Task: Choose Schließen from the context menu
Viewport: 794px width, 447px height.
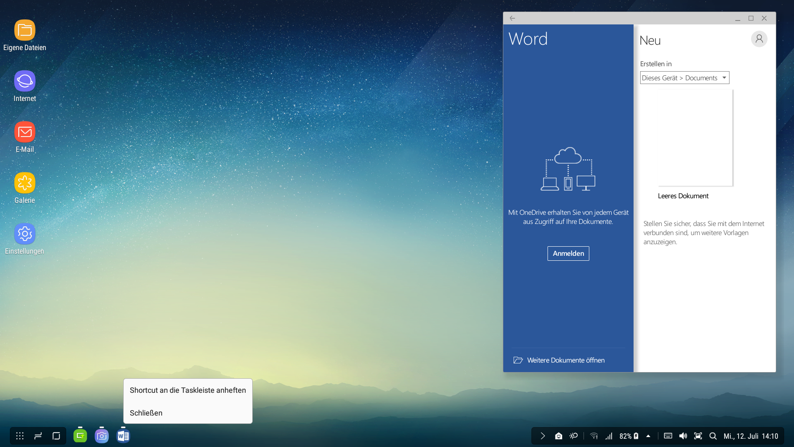Action: click(x=188, y=413)
